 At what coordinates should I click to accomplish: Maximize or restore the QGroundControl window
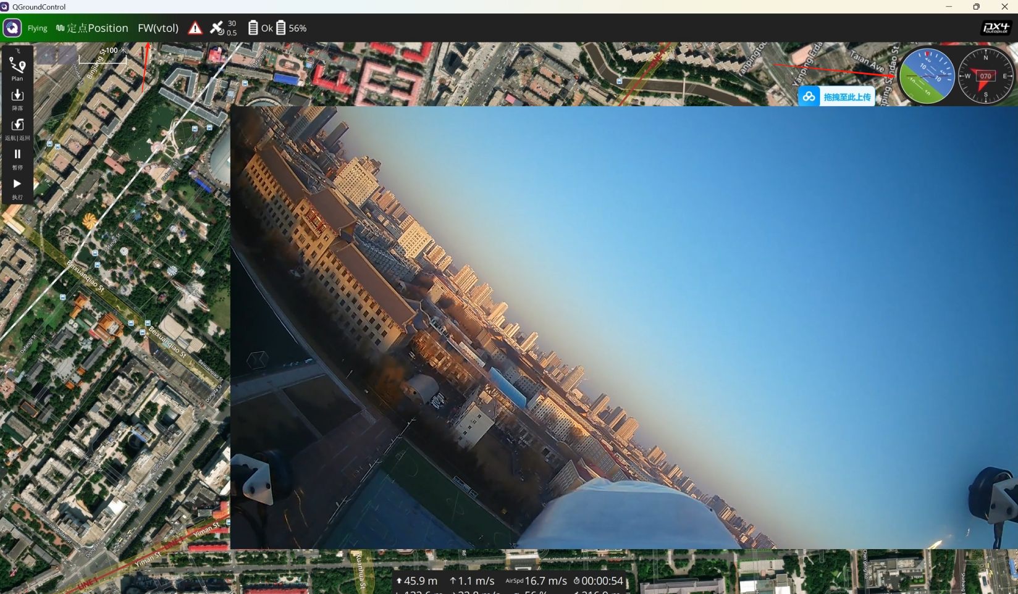pyautogui.click(x=976, y=7)
